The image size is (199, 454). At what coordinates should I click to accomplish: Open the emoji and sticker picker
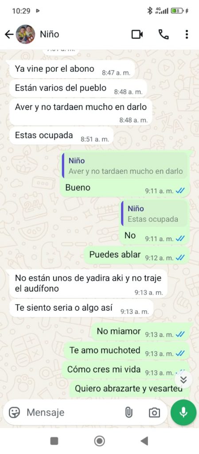tap(14, 412)
